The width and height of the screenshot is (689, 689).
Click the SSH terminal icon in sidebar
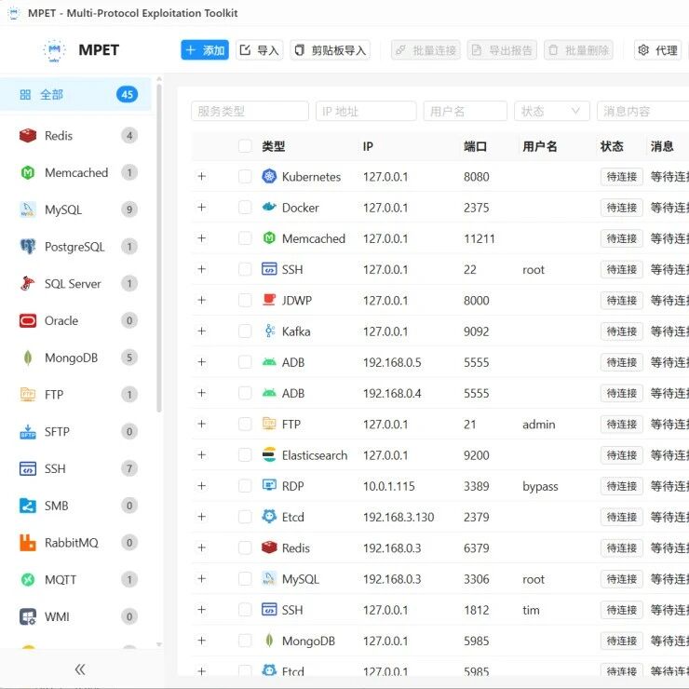point(28,469)
